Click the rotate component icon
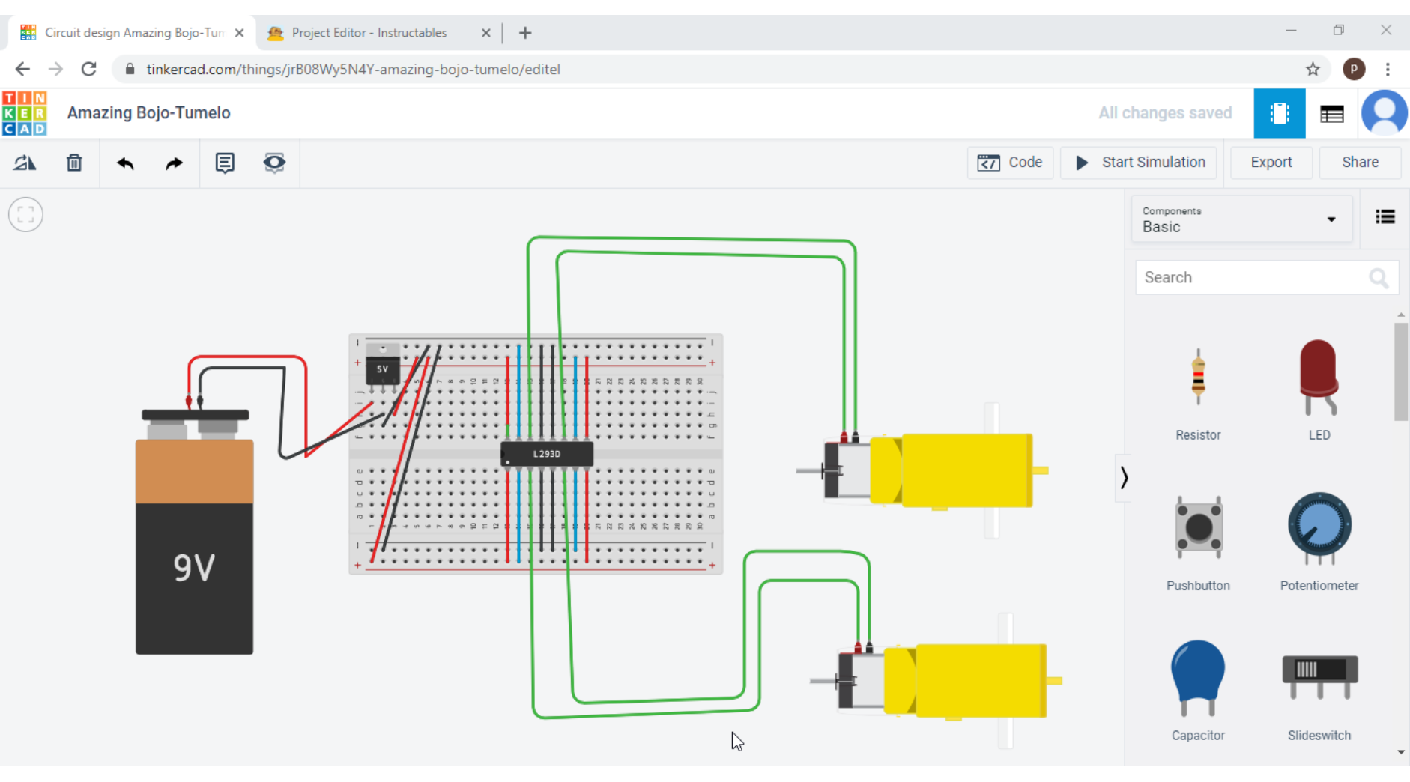This screenshot has width=1410, height=782. coord(25,163)
